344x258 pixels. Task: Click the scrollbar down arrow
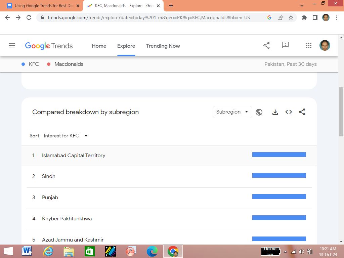341,242
